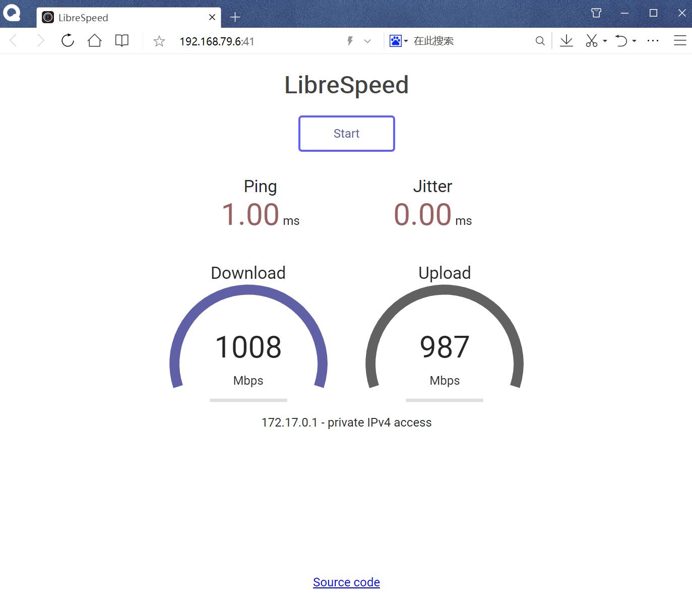Bookmark page with the star icon
This screenshot has height=602, width=692.
(159, 41)
